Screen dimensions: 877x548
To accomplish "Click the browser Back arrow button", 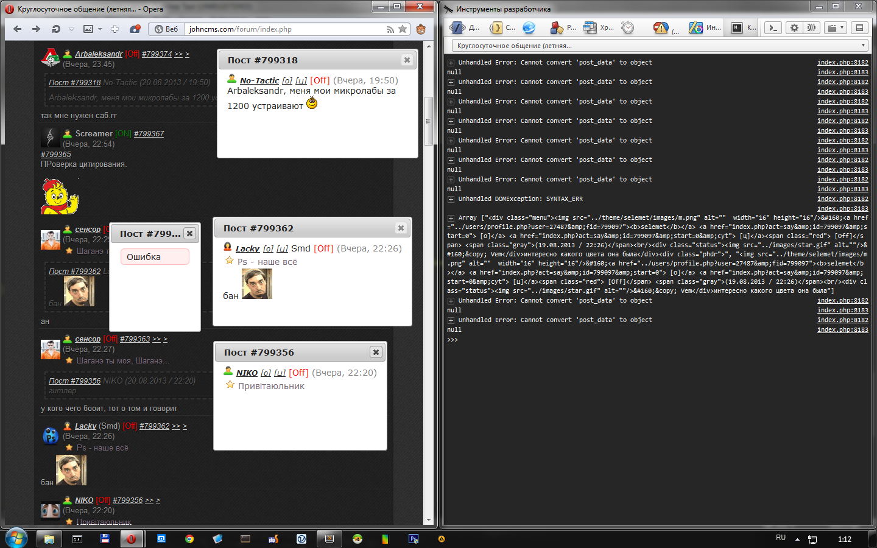I will [17, 29].
